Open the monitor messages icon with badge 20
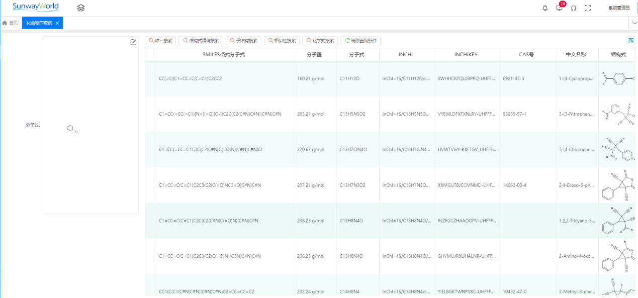The width and height of the screenshot is (638, 298). click(559, 8)
